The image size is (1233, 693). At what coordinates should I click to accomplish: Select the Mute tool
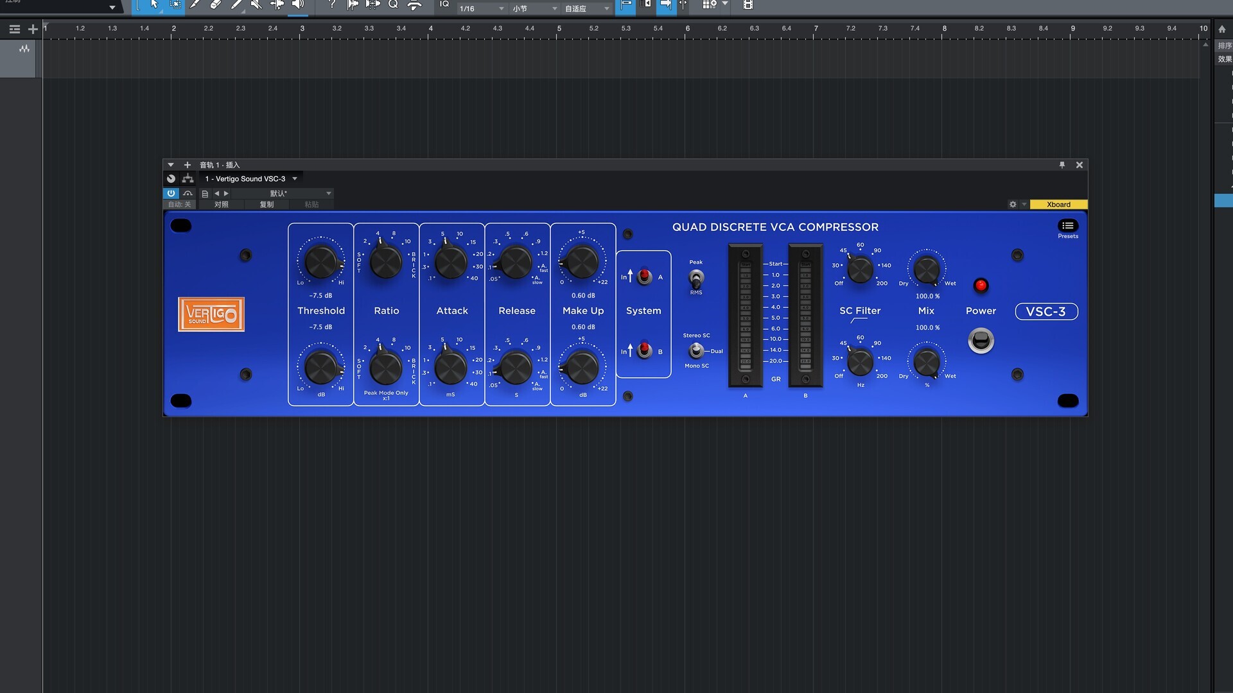(256, 4)
